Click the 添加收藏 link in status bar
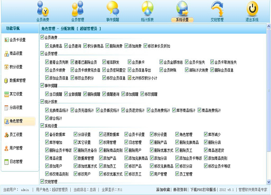Screen dimensions: 271x195 pos(163,190)
